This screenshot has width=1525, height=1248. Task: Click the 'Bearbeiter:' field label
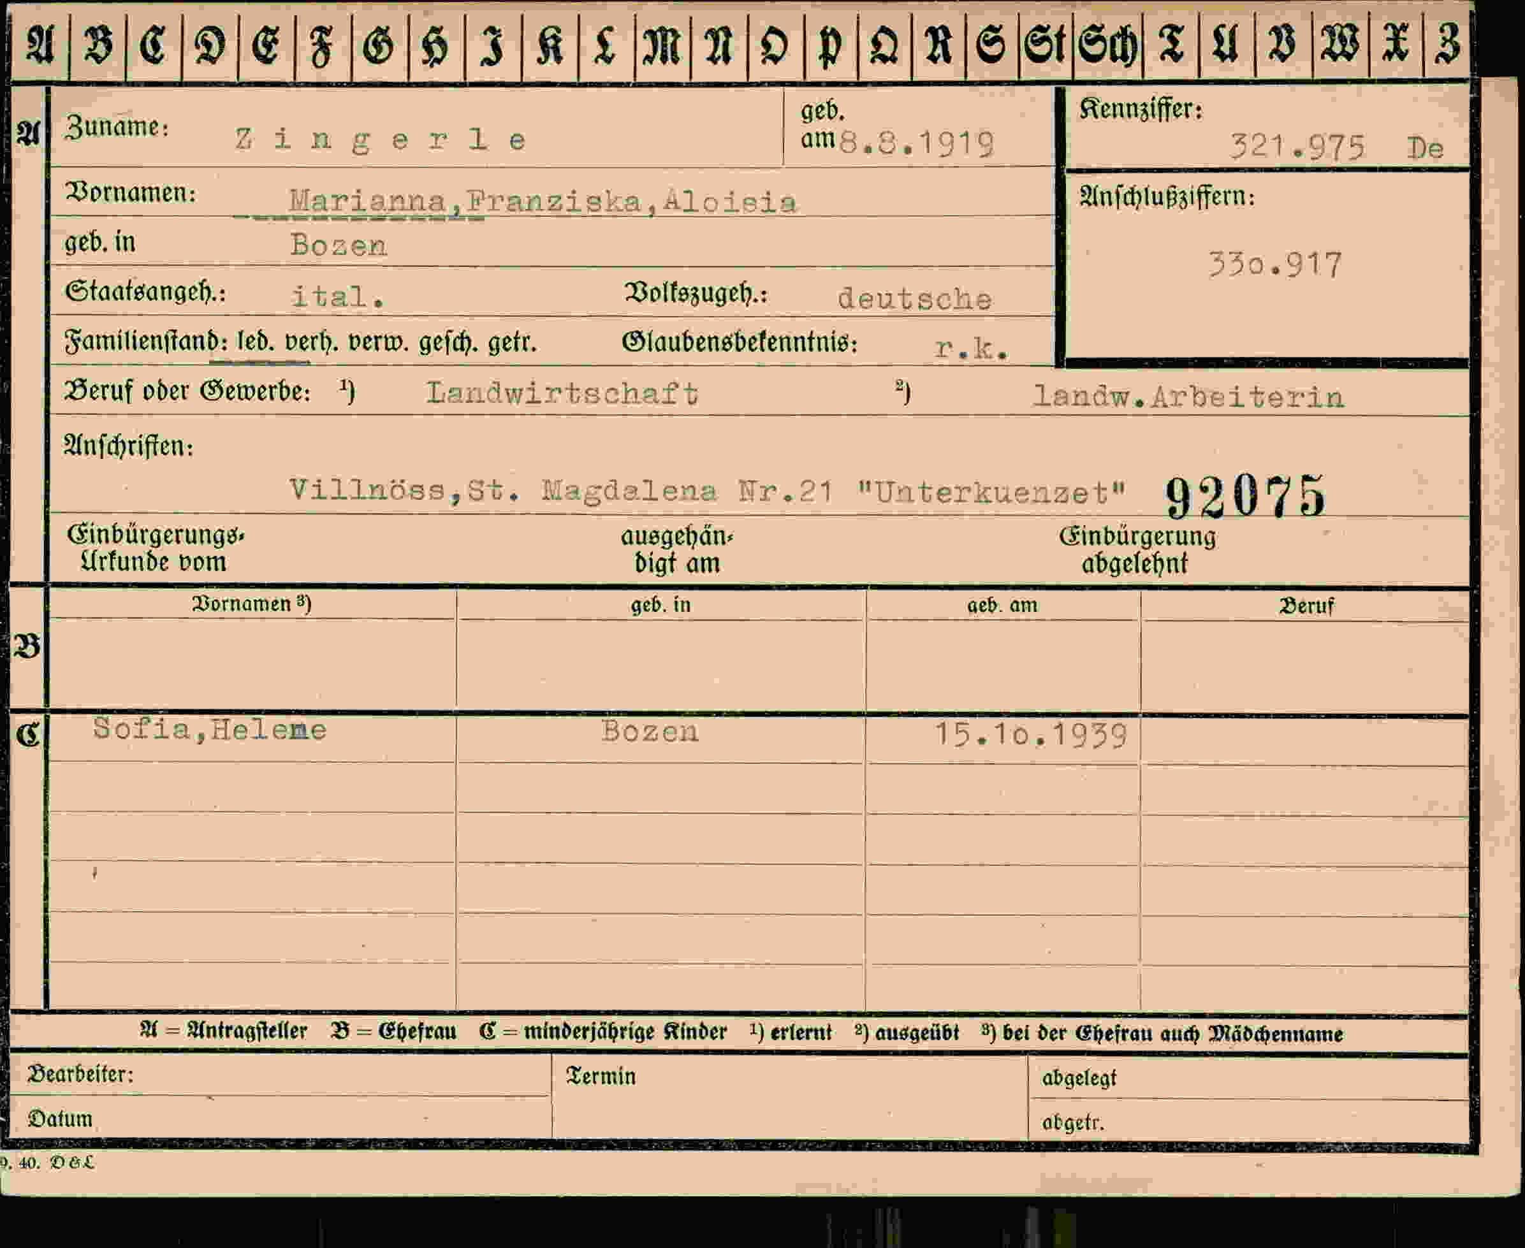coord(80,1074)
